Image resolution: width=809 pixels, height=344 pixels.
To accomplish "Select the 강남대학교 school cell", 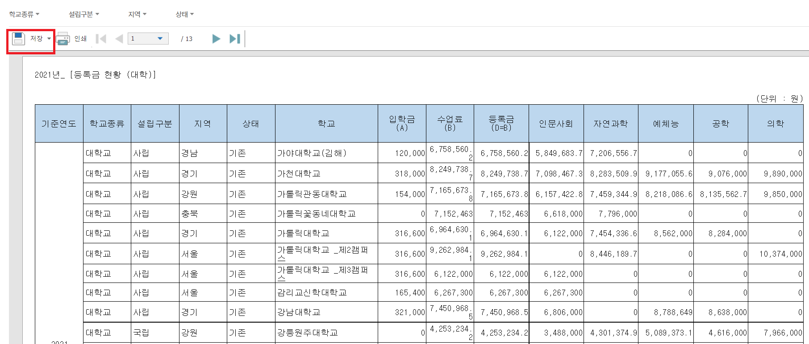I will [x=326, y=312].
